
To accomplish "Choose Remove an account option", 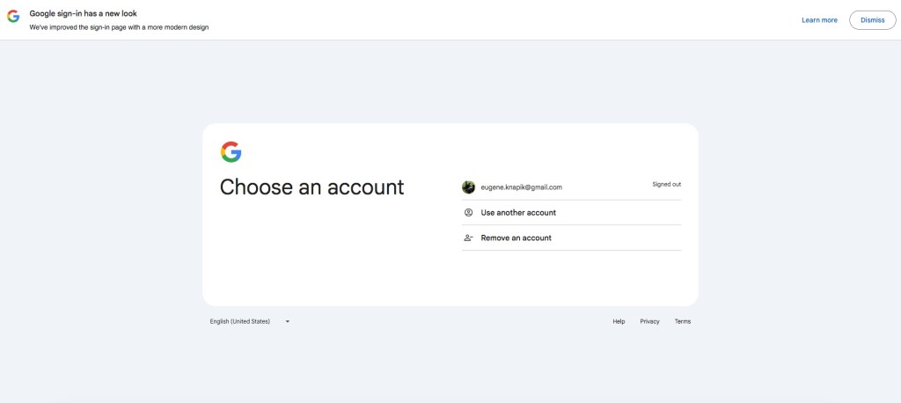I will coord(516,238).
